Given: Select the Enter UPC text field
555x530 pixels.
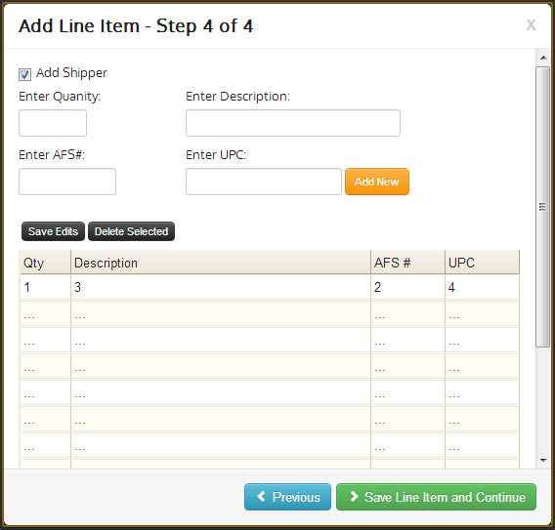Looking at the screenshot, I should (x=264, y=182).
